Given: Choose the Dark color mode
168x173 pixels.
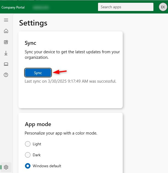Looking at the screenshot, I should 28,155.
